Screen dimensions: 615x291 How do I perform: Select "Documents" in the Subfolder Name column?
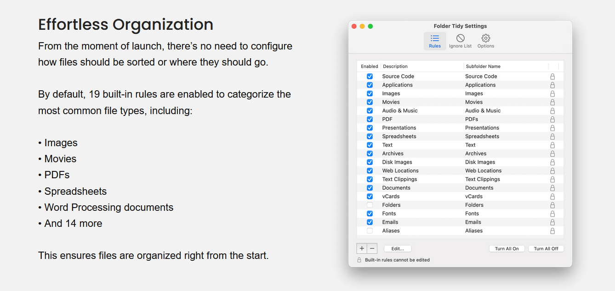[479, 188]
